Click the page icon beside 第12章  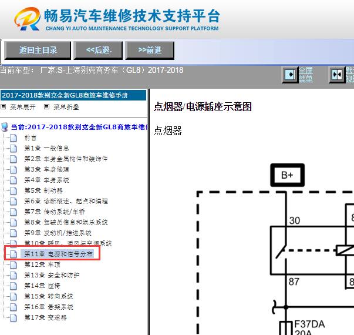(14, 264)
